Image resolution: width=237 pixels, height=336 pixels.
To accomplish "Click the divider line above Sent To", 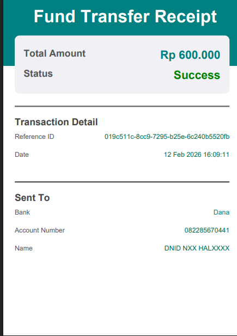I will [x=122, y=182].
